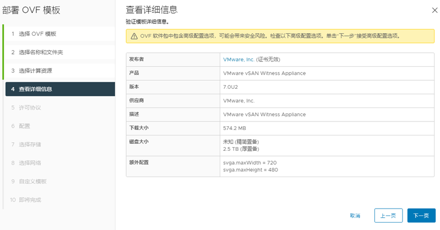Go to step 2 选择名称和文件夹

coord(60,52)
